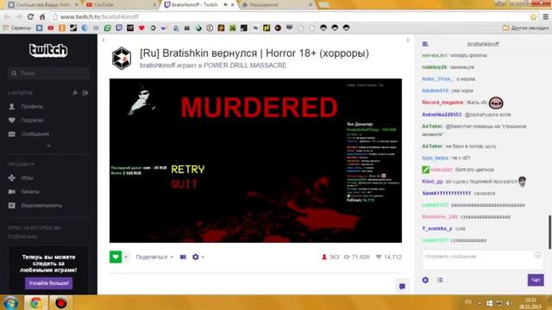Focus the chat message input field
This screenshot has width=552, height=310.
(x=482, y=260)
